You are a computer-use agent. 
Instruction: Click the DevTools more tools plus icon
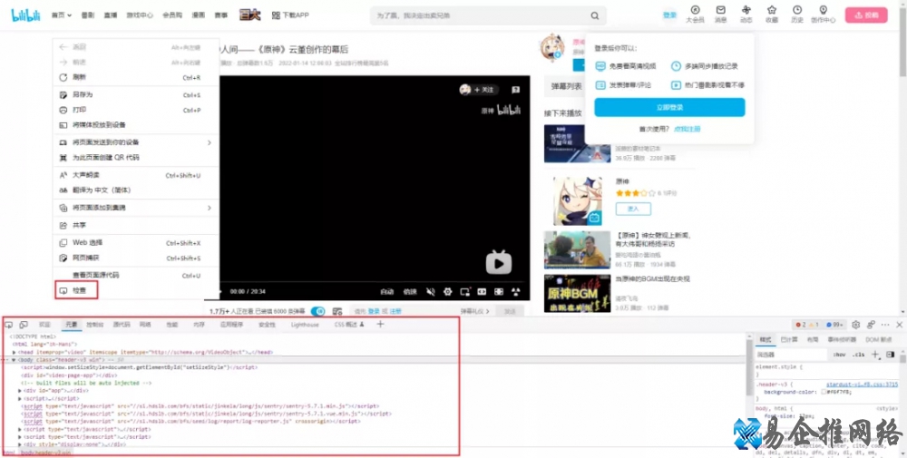tap(380, 325)
